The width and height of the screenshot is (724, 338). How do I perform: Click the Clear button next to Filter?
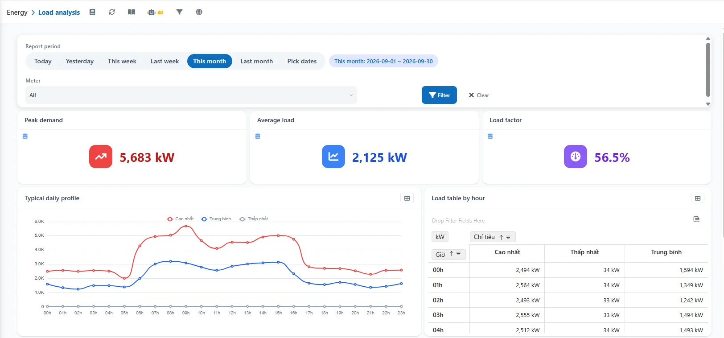click(x=479, y=95)
